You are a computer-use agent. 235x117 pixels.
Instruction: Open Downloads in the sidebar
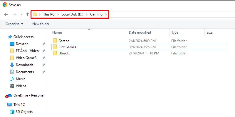point(24,65)
